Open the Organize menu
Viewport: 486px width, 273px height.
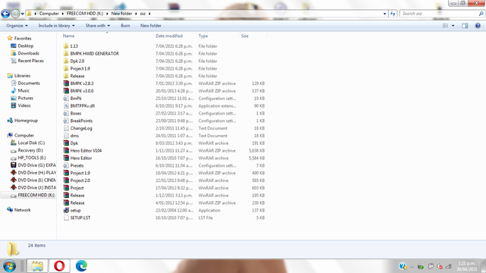tap(17, 26)
